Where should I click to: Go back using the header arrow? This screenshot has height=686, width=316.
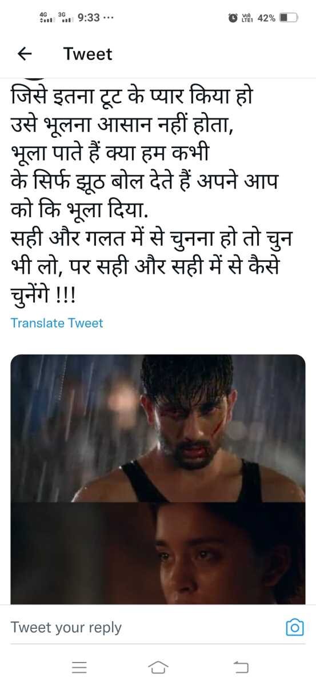[24, 54]
